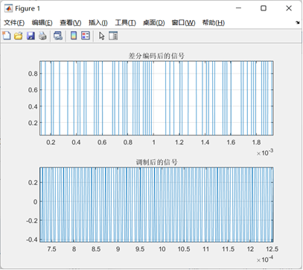
Task: Select the title 调制后的信号
Action: point(156,162)
